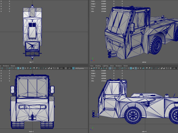Screen dimensions: 178x133
Task: Select Wireframe shading in front panel toolbar
Action: point(16,68)
